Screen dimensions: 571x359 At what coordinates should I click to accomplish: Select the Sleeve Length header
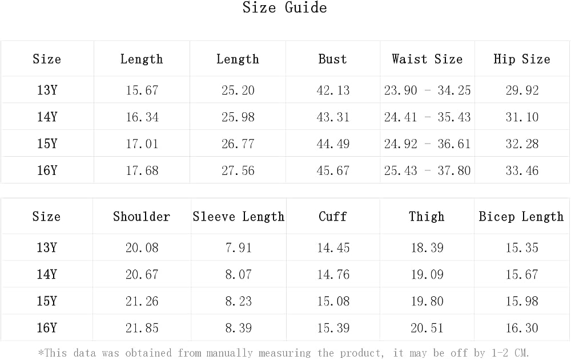pos(238,217)
